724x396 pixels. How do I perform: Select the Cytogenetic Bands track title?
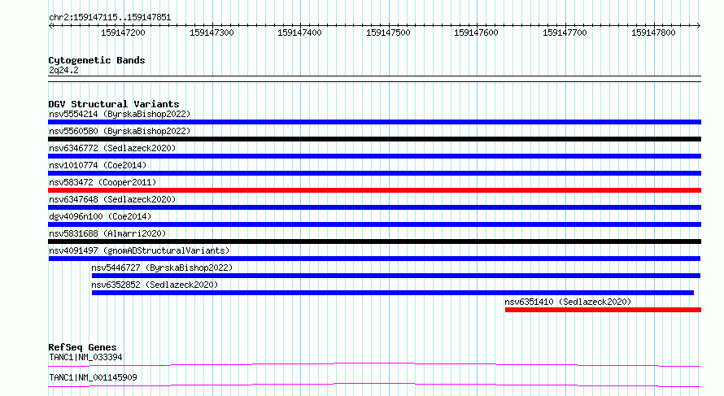[97, 60]
